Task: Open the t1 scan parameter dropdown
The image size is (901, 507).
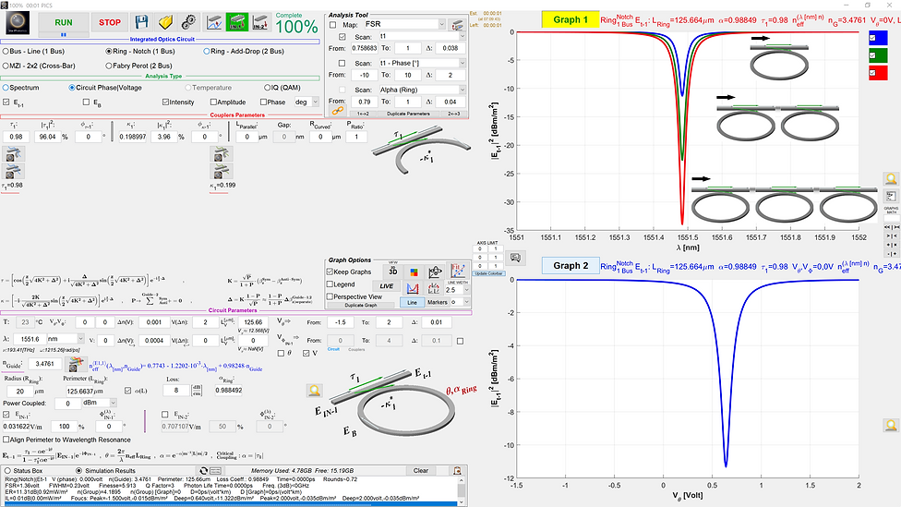Action: pyautogui.click(x=422, y=36)
